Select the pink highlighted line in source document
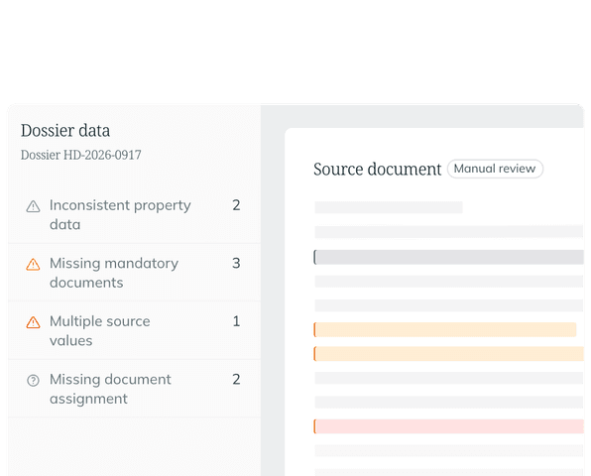Image resolution: width=591 pixels, height=476 pixels. (x=448, y=426)
